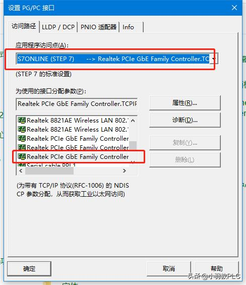Click the first Realtek 8821AE Wireless LAN adapter icon
The height and width of the screenshot is (285, 246).
(22, 121)
